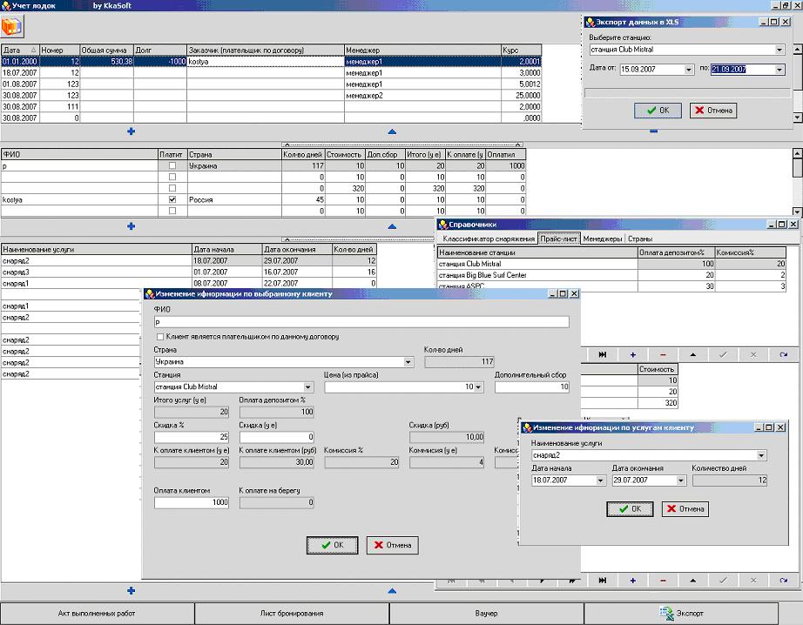Refresh data in navigator above Стоимость table

coord(784,355)
